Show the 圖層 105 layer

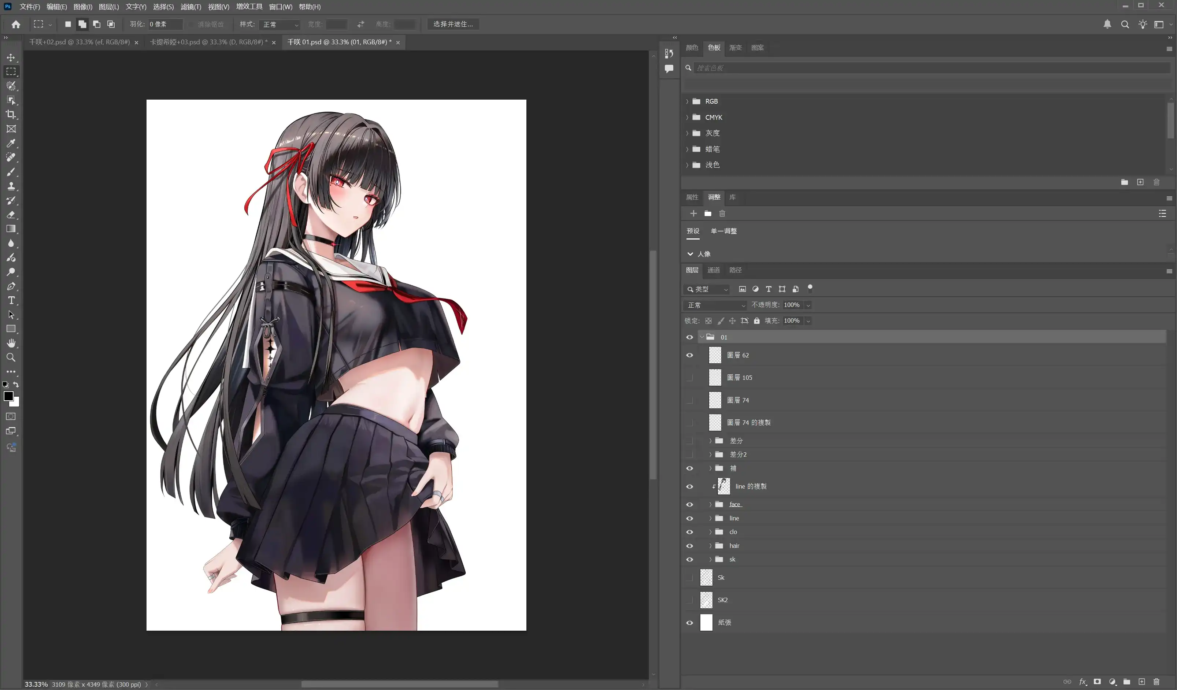pos(689,378)
